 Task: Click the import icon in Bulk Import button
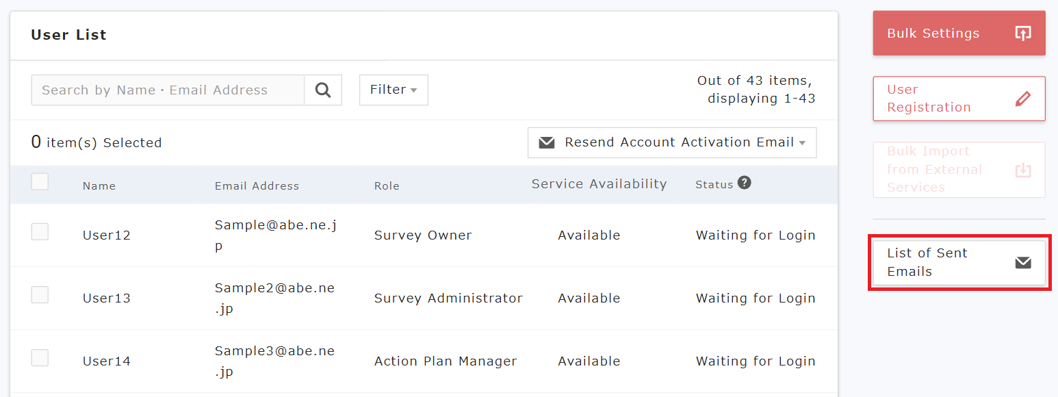[1022, 170]
